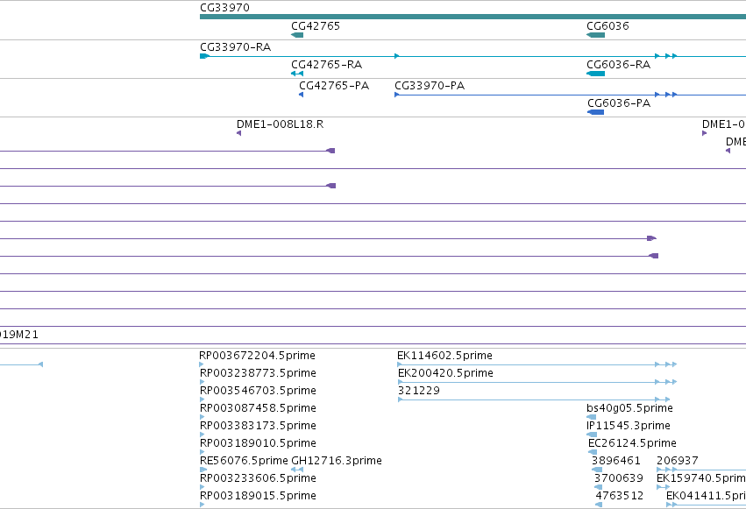Click the IP11545.3prime label
Viewport: 746px width, 509px height.
click(x=629, y=426)
